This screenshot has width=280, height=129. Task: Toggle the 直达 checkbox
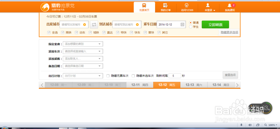[104, 33]
